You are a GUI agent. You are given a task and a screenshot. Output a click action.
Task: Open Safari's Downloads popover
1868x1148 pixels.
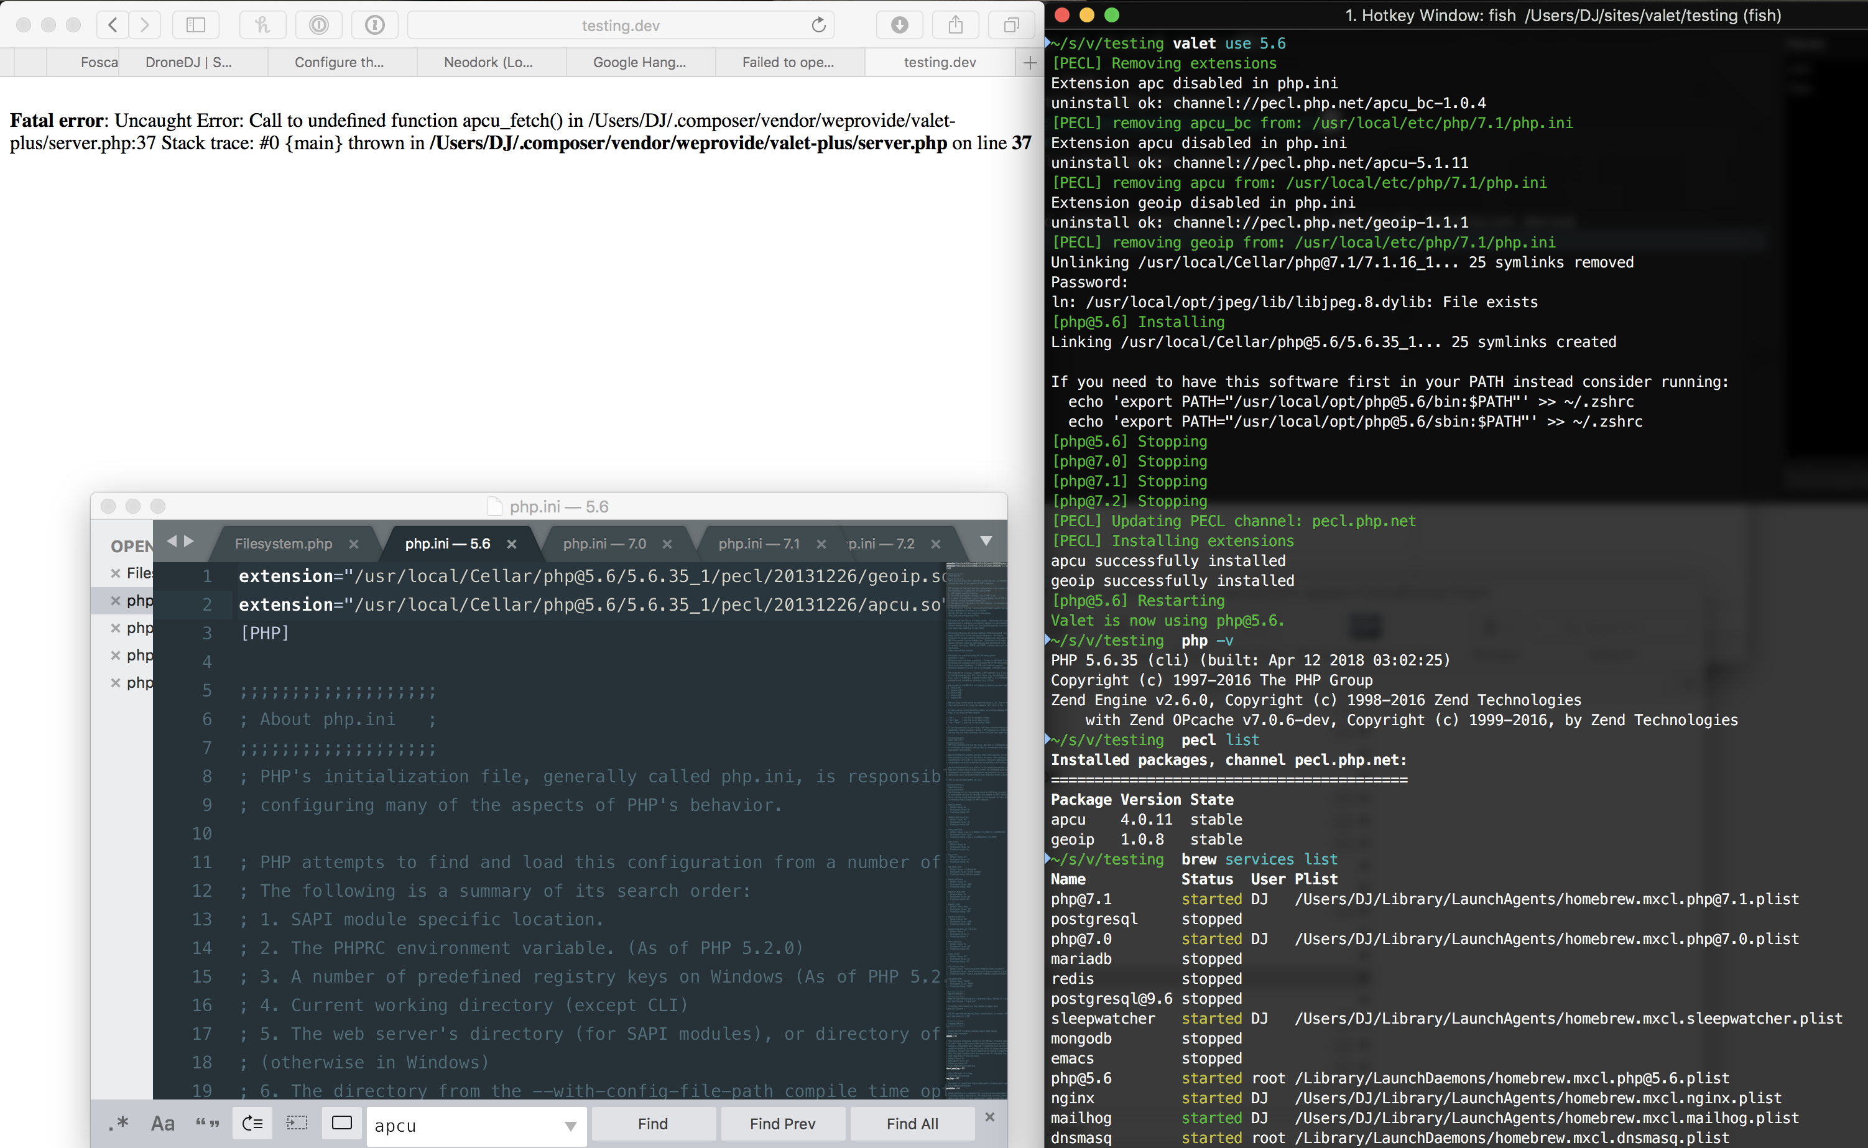coord(899,24)
